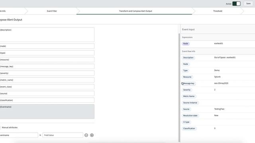255x143 pixels.
Task: Select the Source pill
Action: tap(186, 109)
